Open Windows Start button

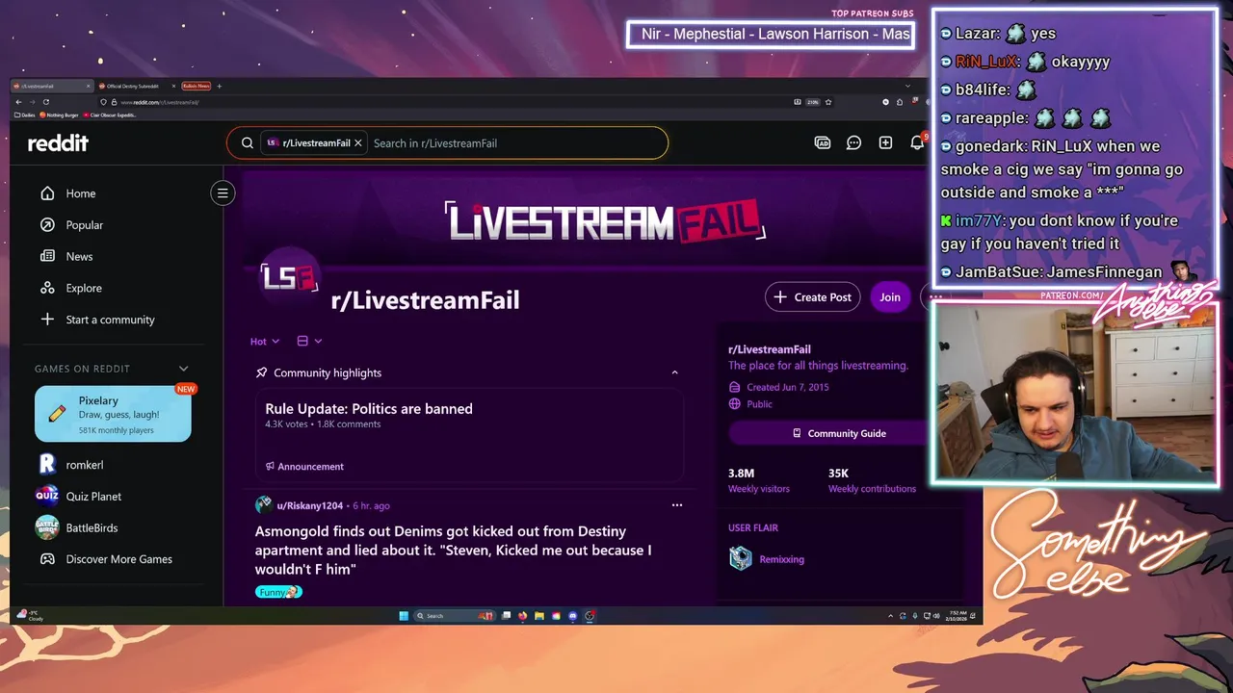[404, 616]
